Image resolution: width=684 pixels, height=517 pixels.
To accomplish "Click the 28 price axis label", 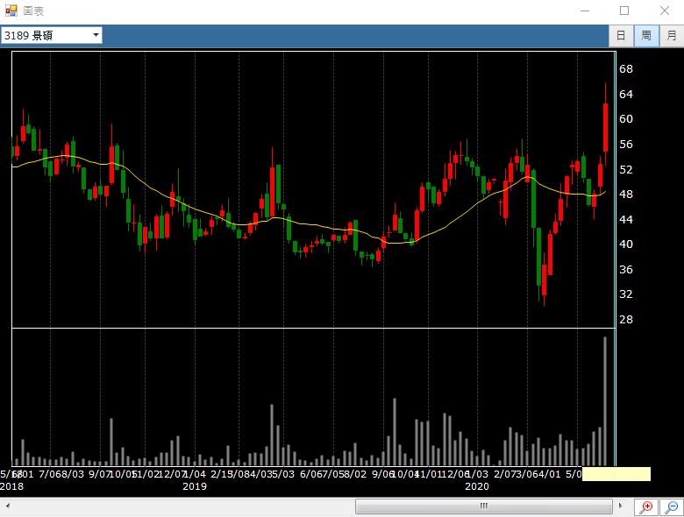I will [626, 320].
